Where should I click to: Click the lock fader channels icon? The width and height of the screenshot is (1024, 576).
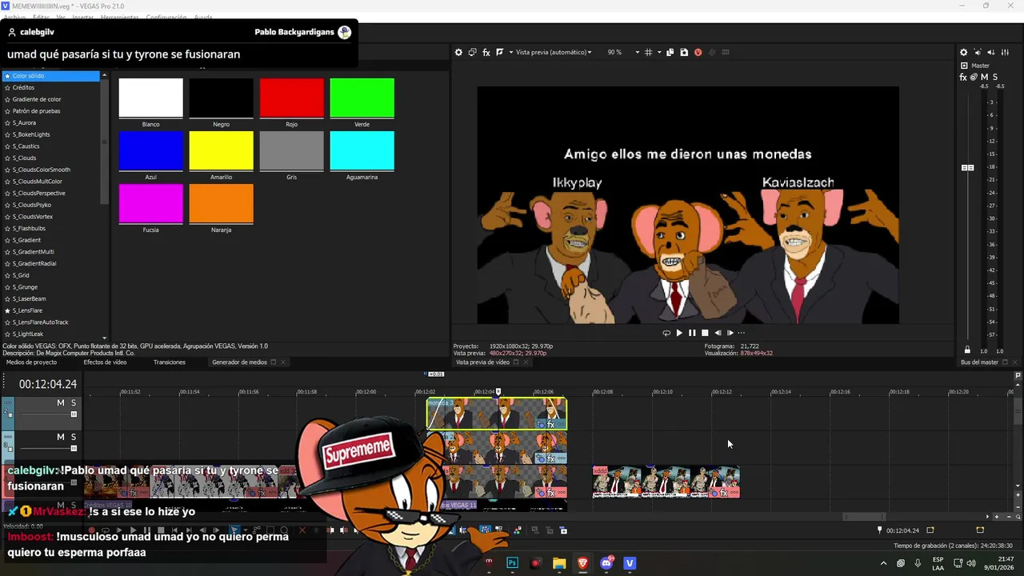tap(967, 350)
